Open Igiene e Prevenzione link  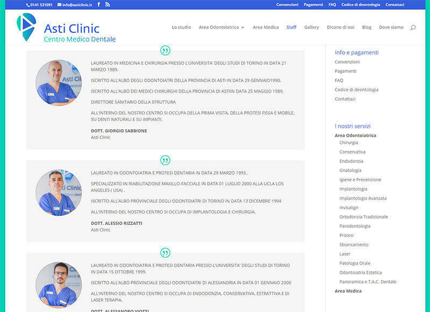(x=360, y=180)
